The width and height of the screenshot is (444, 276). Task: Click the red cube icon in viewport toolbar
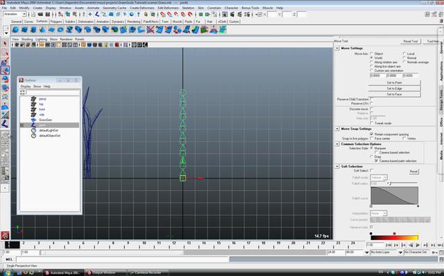point(117,45)
